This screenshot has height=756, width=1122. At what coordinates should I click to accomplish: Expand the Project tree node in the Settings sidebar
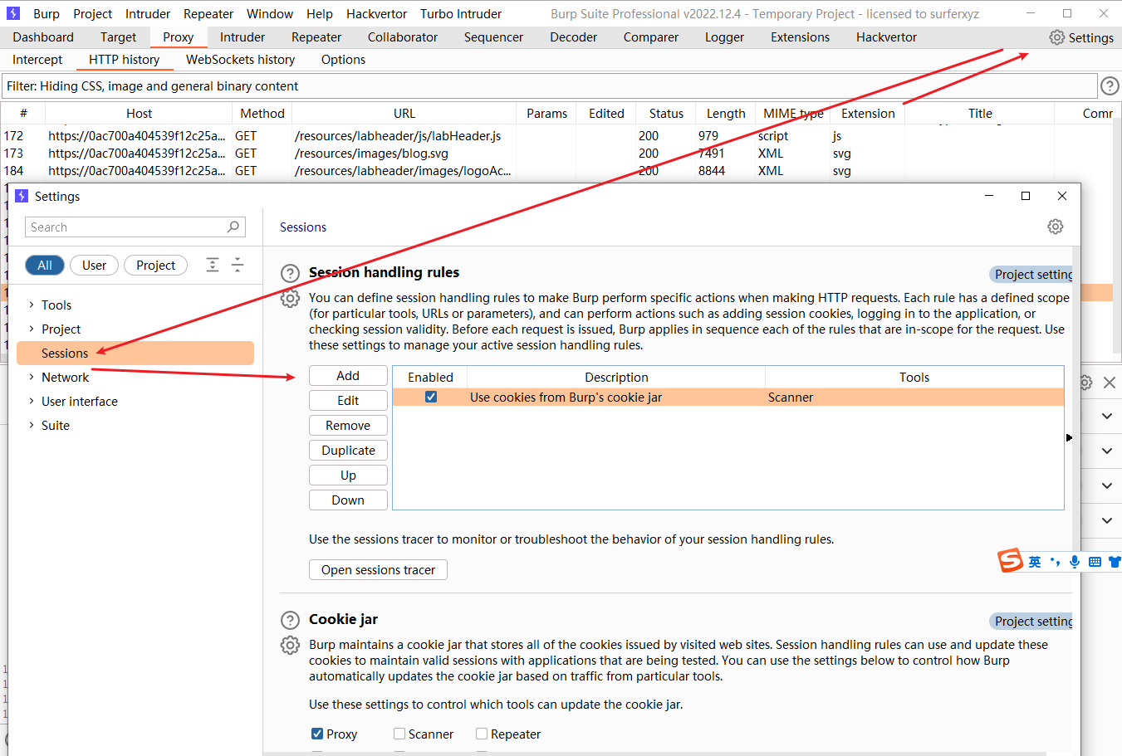32,329
